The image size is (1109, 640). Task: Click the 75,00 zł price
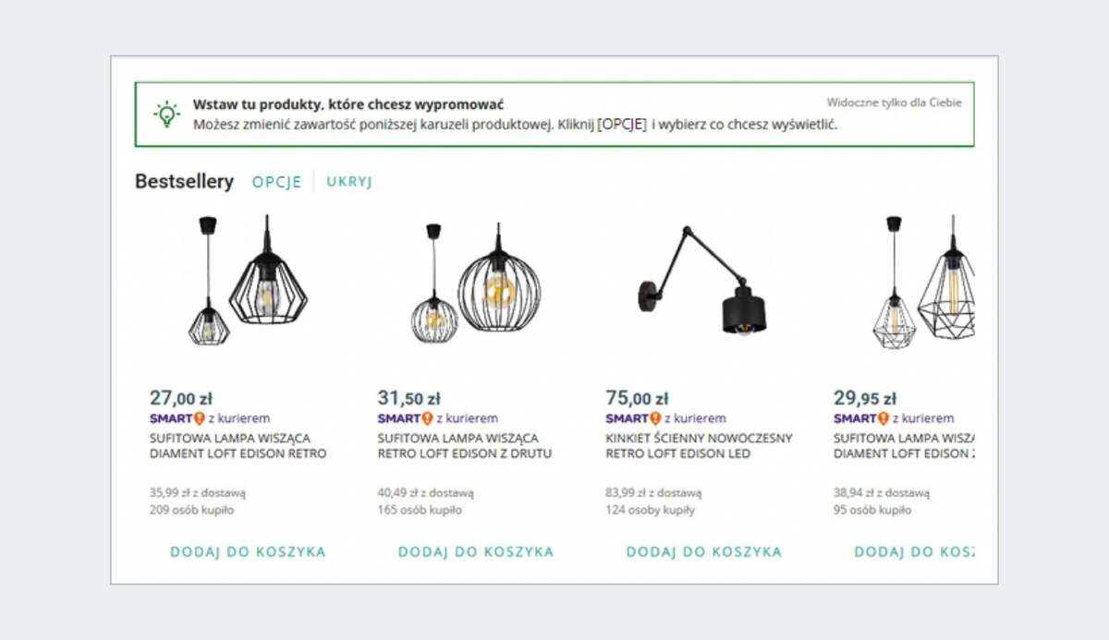tap(637, 399)
